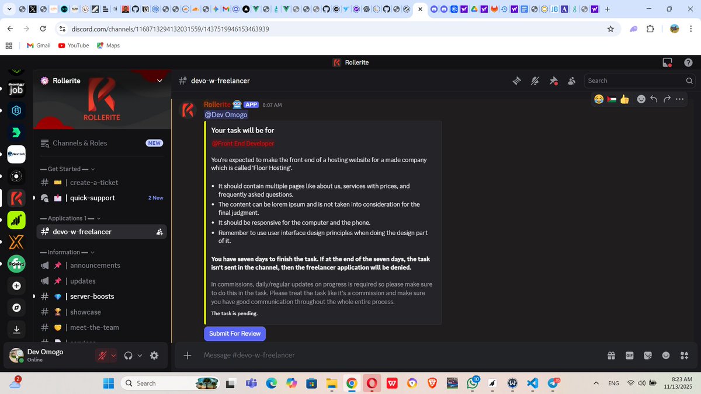Open the sticker picker
The image size is (701, 394).
click(648, 355)
